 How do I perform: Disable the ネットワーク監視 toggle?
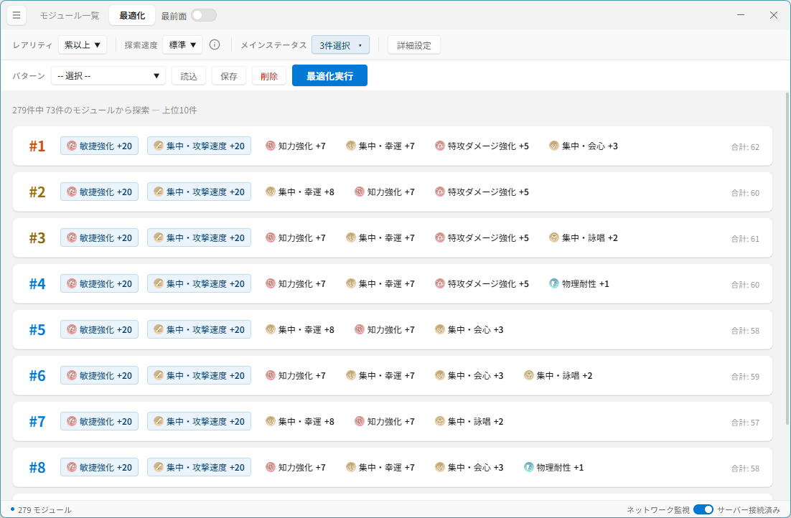point(703,509)
